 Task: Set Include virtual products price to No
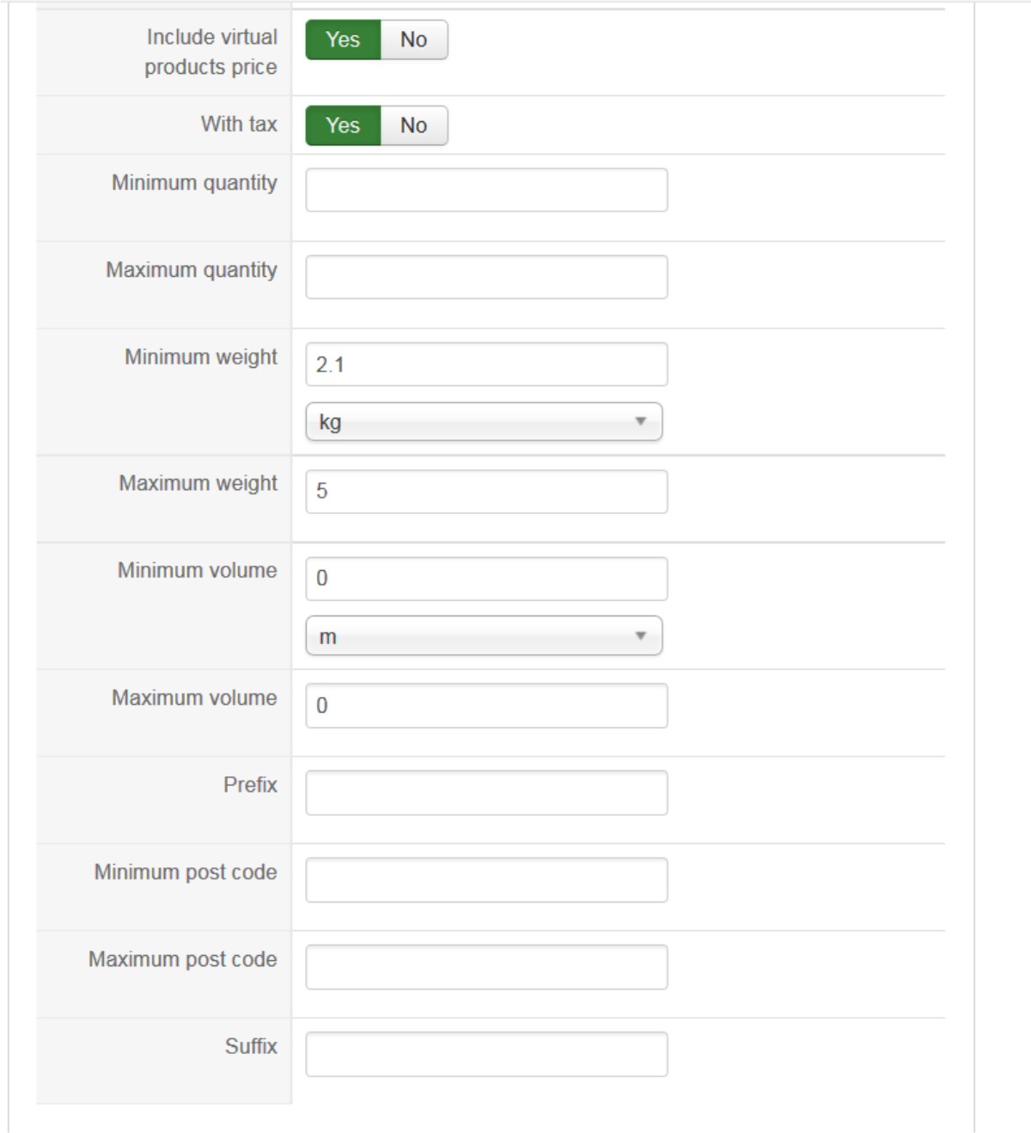(414, 40)
